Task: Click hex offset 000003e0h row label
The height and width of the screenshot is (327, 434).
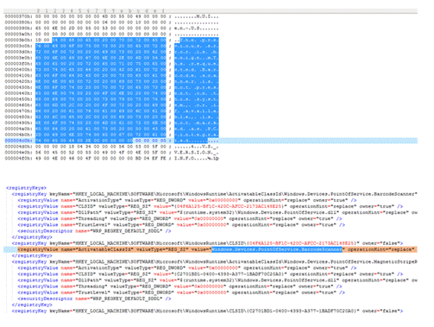Action: (19, 58)
